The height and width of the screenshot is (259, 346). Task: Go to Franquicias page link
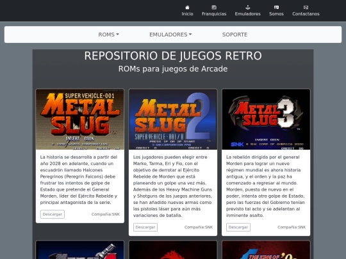(214, 14)
